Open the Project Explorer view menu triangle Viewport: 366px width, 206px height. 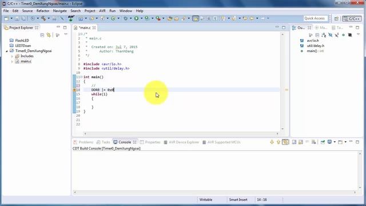click(66, 34)
